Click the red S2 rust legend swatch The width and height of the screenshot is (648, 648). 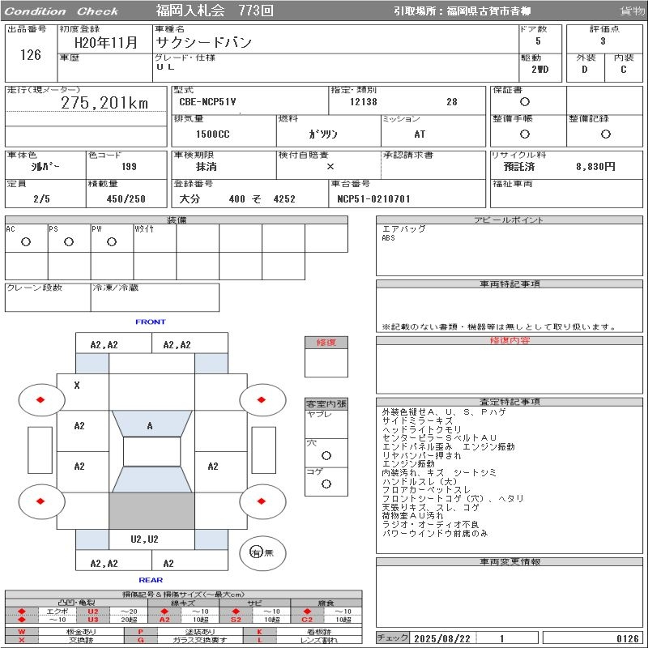coord(236,620)
